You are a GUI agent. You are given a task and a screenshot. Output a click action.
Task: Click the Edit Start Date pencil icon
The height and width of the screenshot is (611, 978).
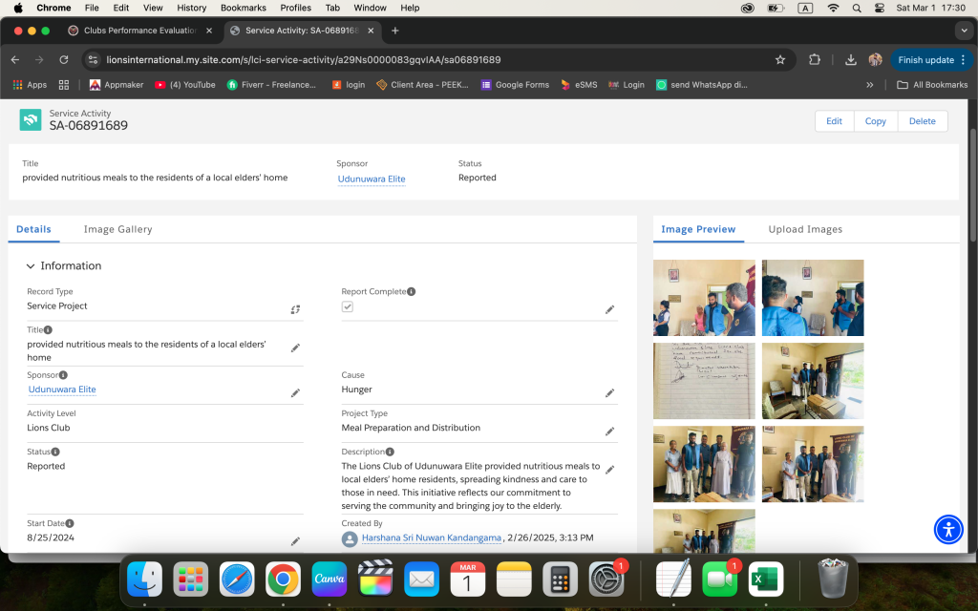click(296, 541)
